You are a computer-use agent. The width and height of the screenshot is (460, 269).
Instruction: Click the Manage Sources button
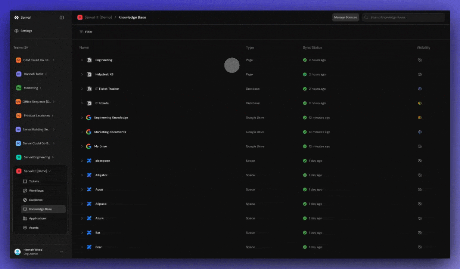[345, 17]
